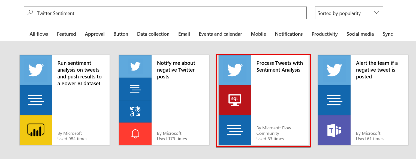This screenshot has width=416, height=159.
Task: Click the SQL Server icon on third card
Action: point(235,100)
